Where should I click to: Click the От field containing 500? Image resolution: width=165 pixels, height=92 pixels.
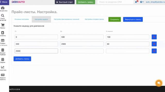pyautogui.click(x=36, y=44)
